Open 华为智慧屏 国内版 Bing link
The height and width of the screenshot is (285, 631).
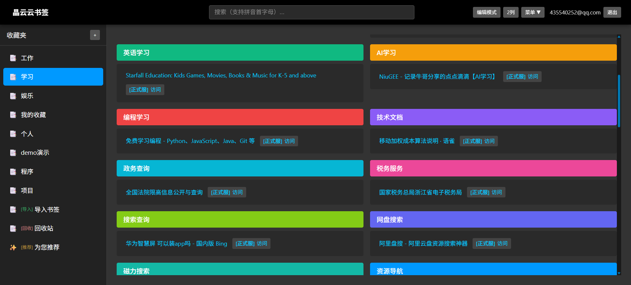(x=176, y=243)
